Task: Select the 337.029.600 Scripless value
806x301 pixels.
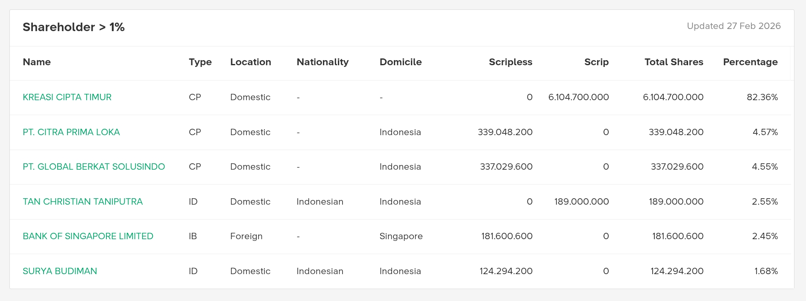Action: click(506, 167)
